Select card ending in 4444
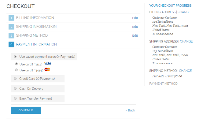This screenshot has height=119, width=214. [x=17, y=70]
